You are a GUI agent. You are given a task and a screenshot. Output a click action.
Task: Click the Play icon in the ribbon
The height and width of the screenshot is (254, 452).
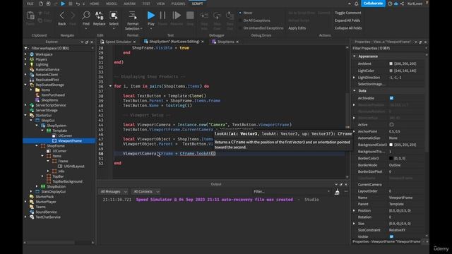pyautogui.click(x=150, y=16)
